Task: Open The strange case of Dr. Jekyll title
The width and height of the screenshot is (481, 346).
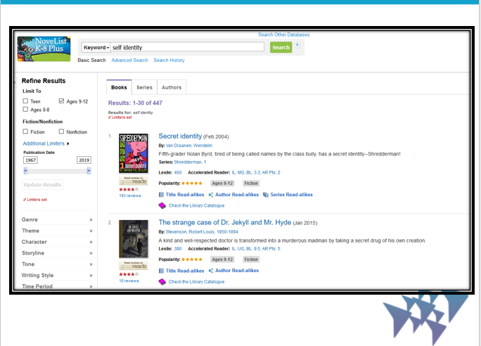Action: point(225,222)
